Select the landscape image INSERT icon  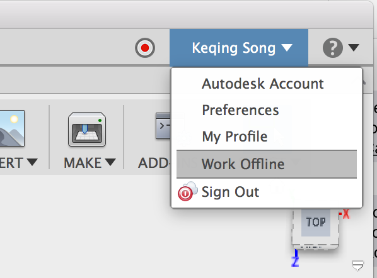(12, 128)
